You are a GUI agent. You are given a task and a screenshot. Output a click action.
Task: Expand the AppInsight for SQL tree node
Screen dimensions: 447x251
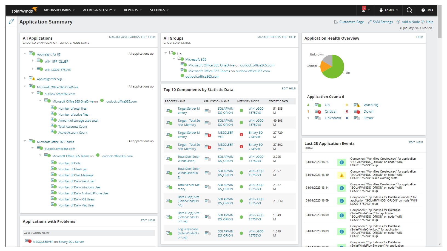click(x=25, y=78)
